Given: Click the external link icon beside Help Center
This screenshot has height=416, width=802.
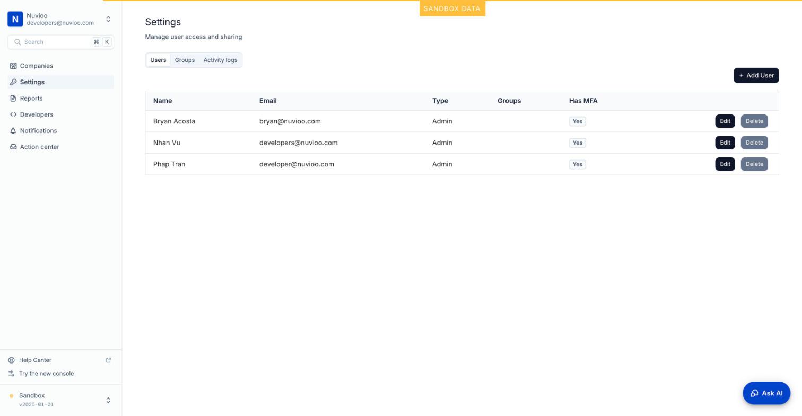Looking at the screenshot, I should pyautogui.click(x=108, y=360).
